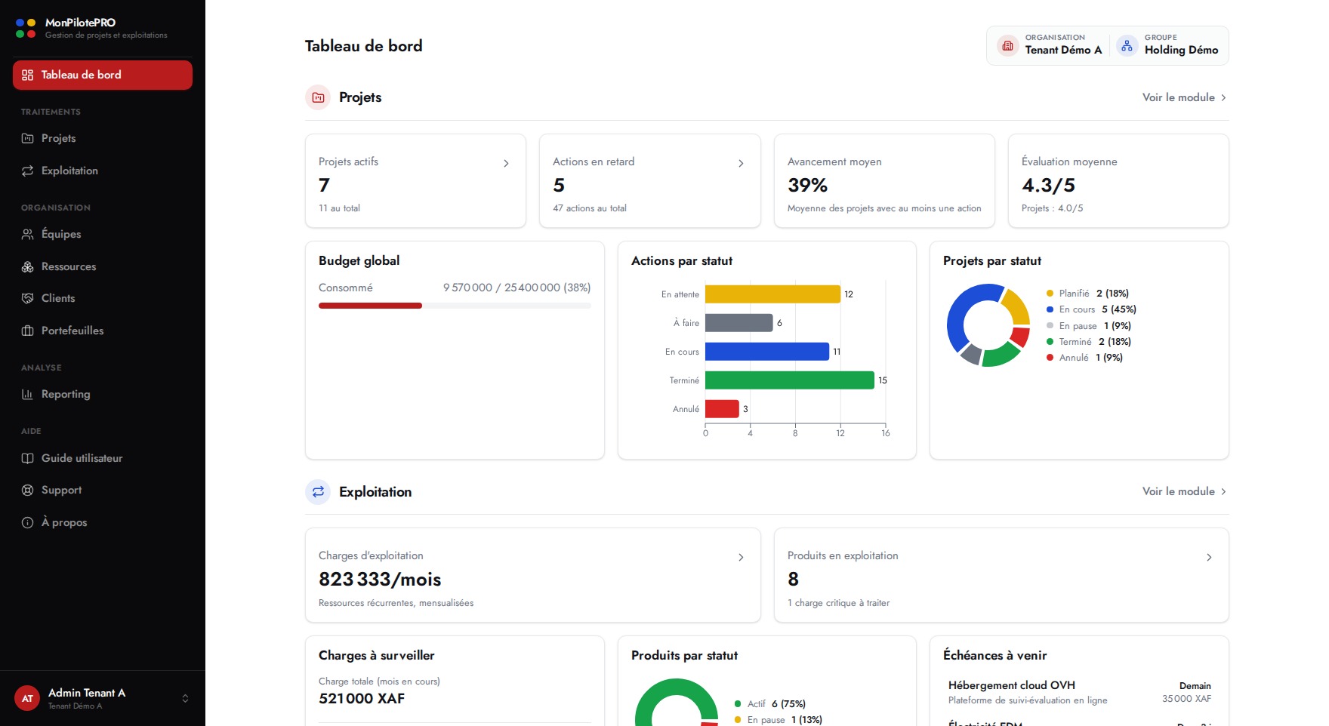Click the Clients handshake icon
This screenshot has height=726, width=1329.
coord(27,298)
